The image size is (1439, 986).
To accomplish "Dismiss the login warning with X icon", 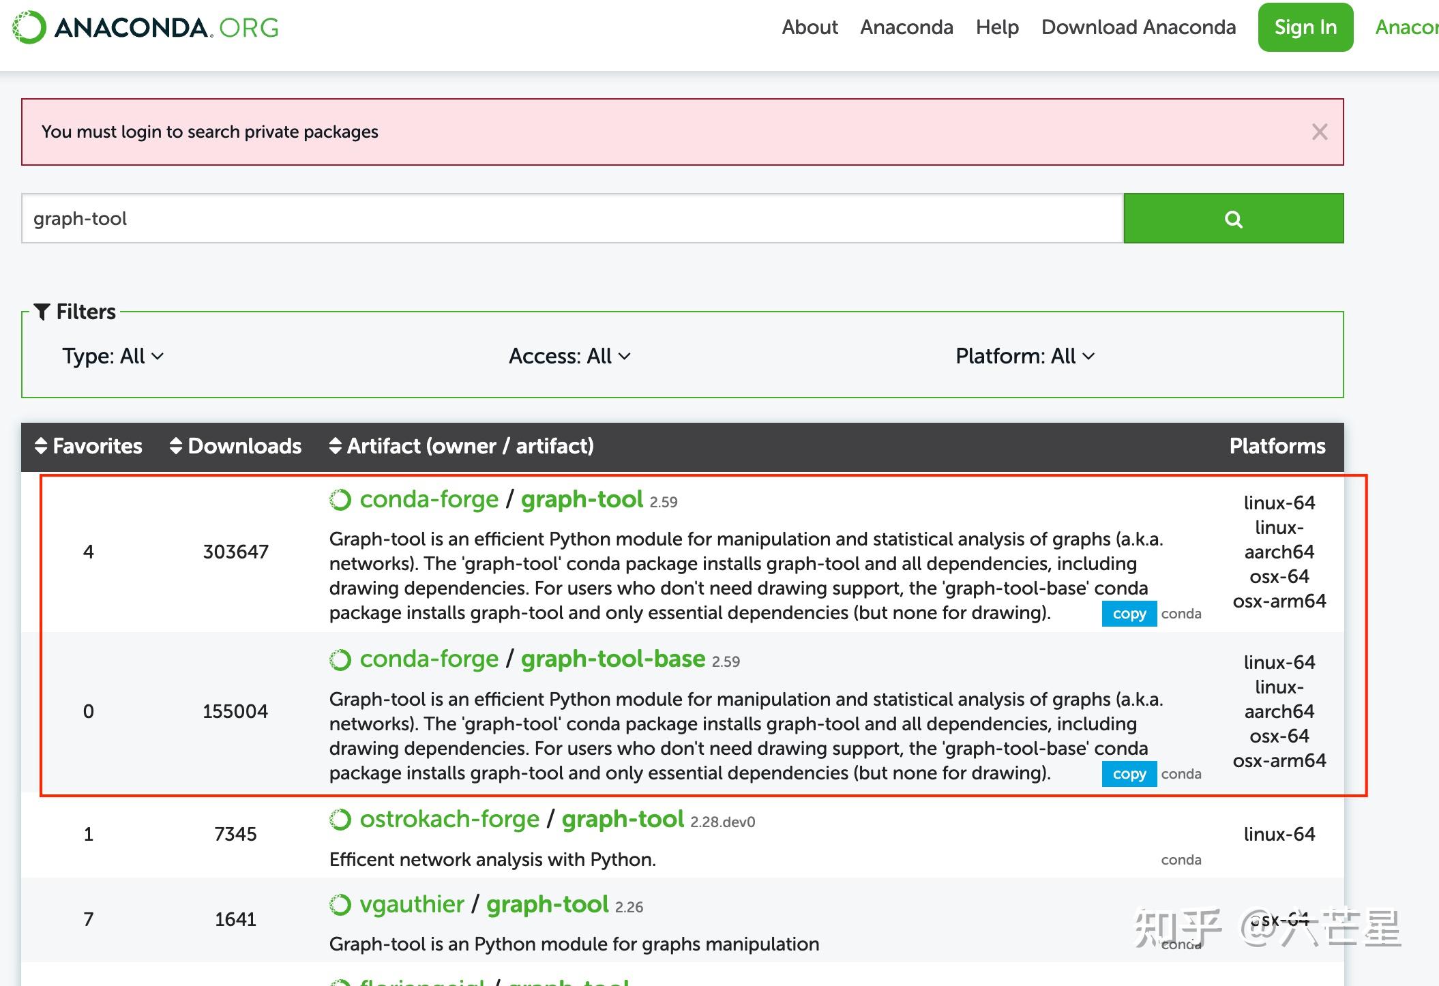I will coord(1319,132).
